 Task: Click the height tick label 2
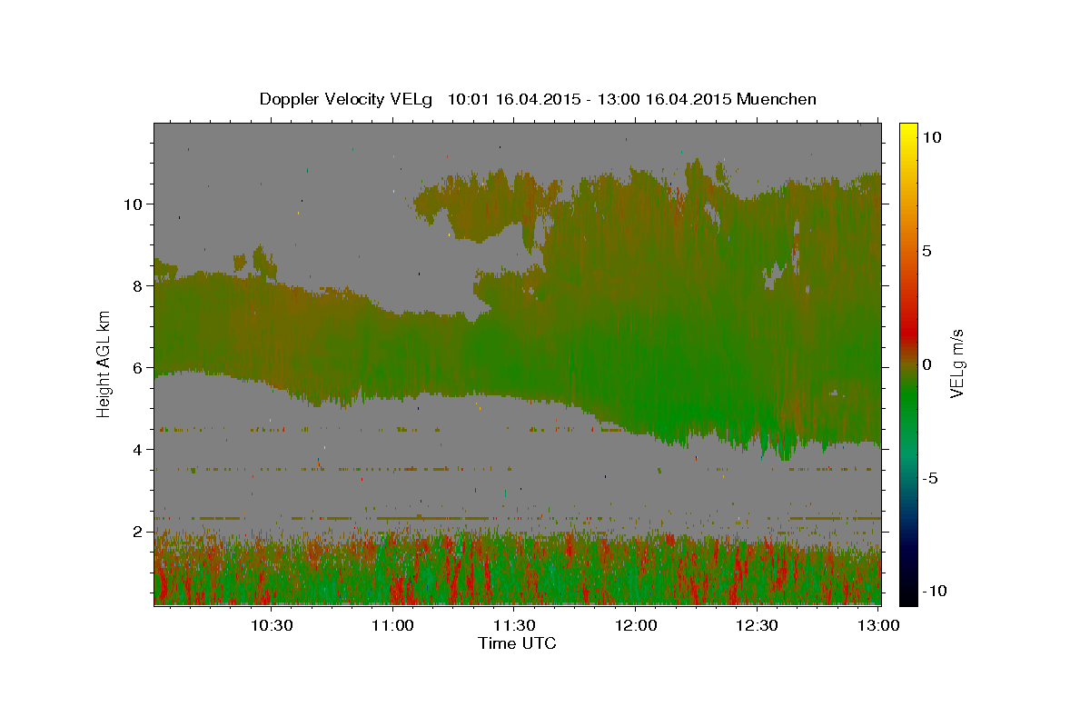coord(138,532)
